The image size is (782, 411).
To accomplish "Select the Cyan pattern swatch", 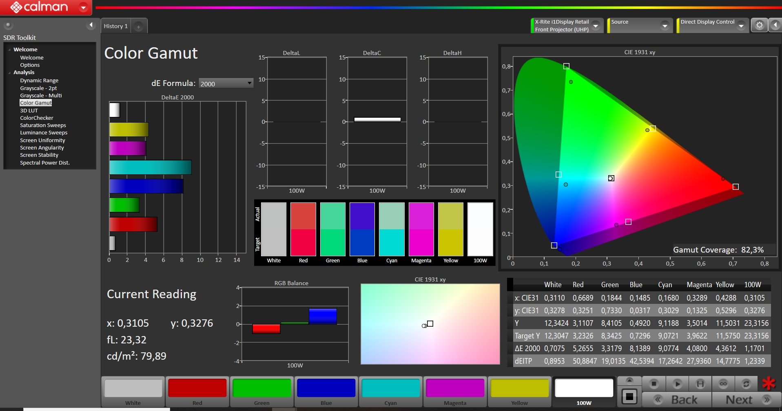I will [x=390, y=391].
